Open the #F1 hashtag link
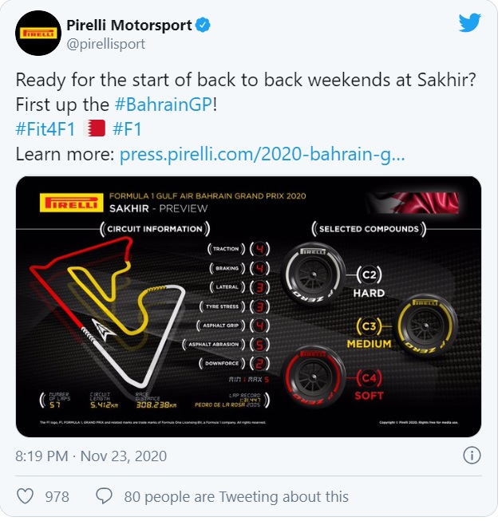Image resolution: width=502 pixels, height=521 pixels. pyautogui.click(x=128, y=129)
